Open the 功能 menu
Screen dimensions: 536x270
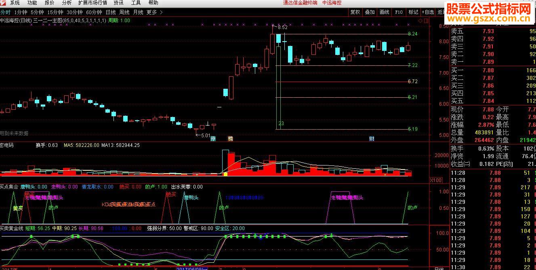(x=32, y=3)
